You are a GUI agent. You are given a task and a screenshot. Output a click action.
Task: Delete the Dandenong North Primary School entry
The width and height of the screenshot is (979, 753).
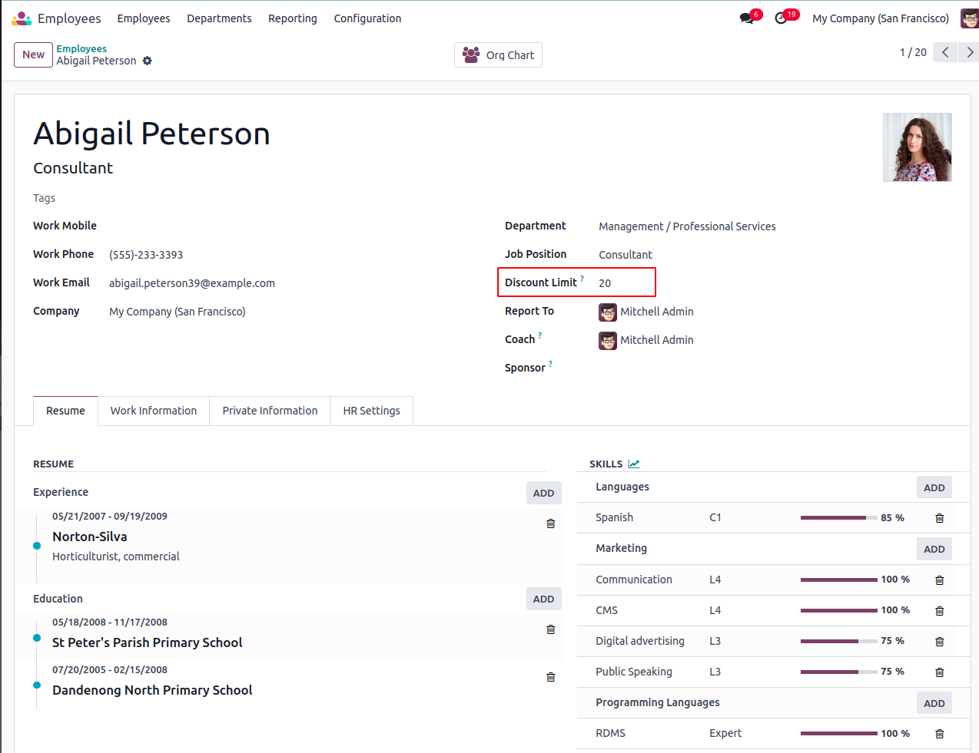click(550, 677)
